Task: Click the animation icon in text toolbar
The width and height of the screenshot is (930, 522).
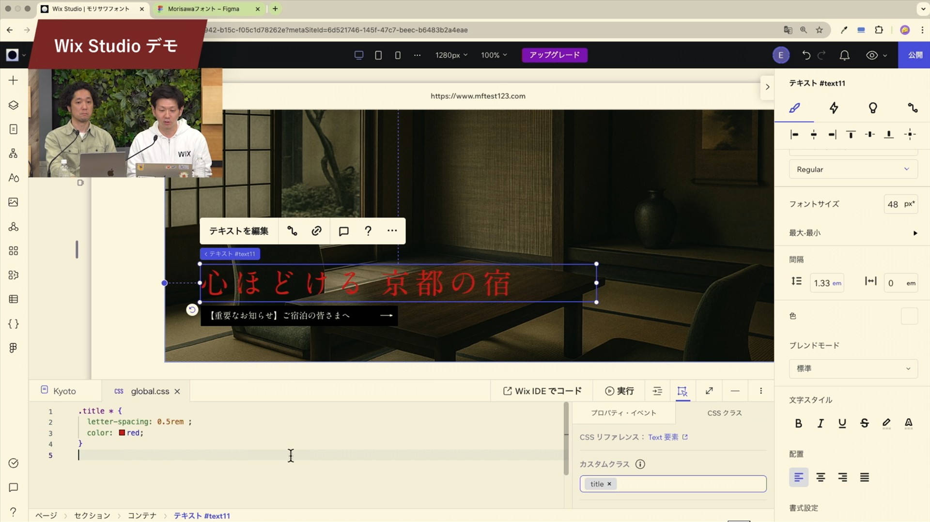Action: click(292, 231)
